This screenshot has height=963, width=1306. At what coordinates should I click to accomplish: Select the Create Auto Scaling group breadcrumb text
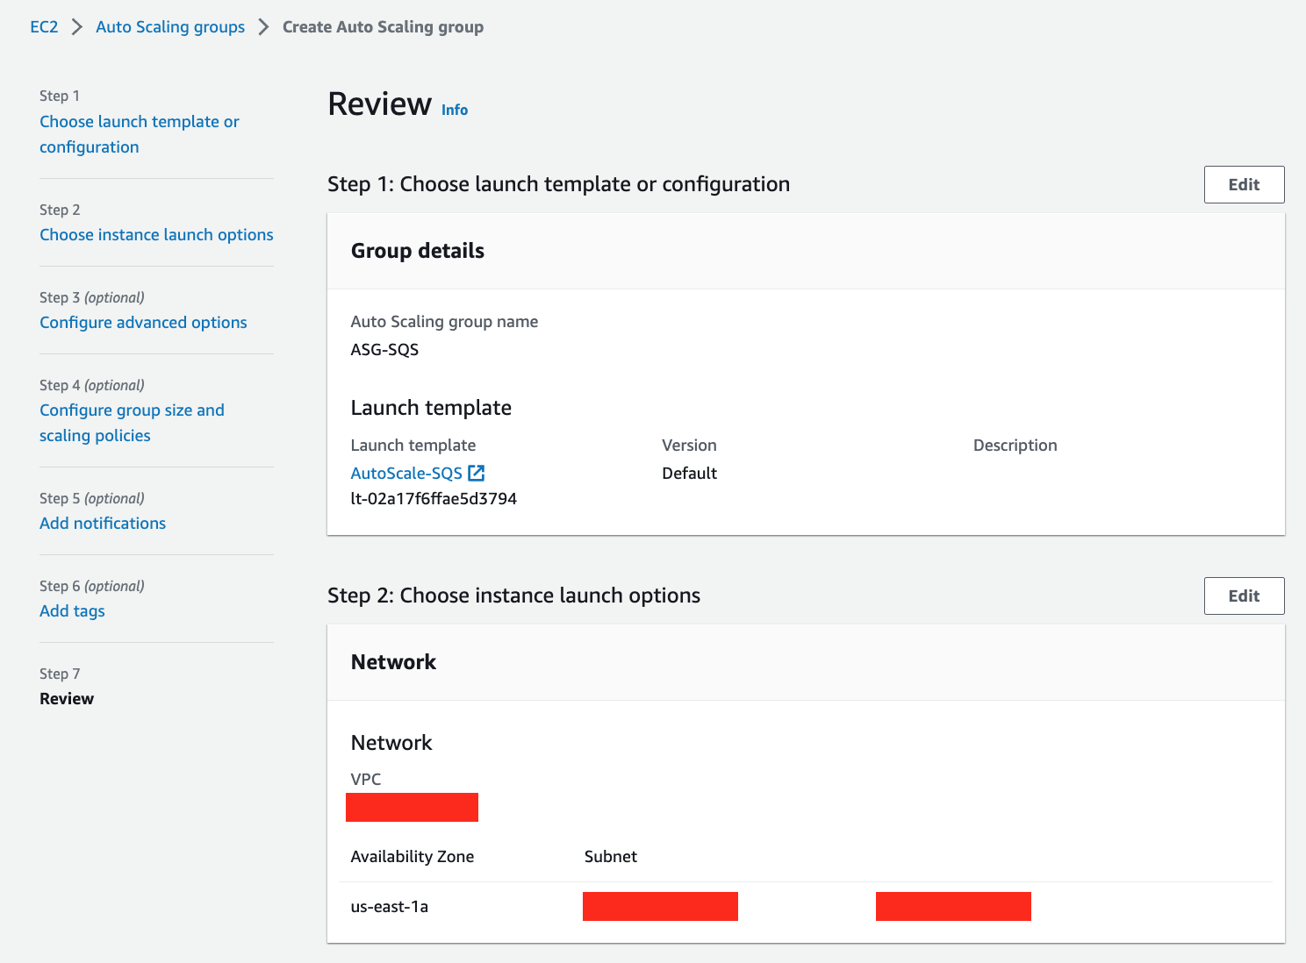pyautogui.click(x=383, y=26)
